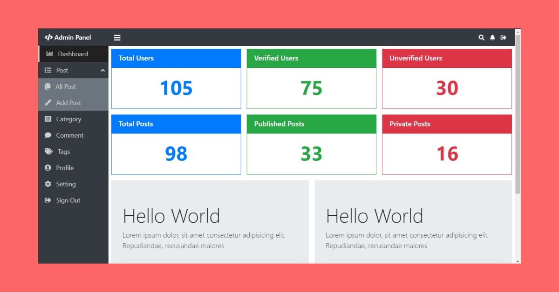Select the Dashboard chart icon

(x=49, y=53)
